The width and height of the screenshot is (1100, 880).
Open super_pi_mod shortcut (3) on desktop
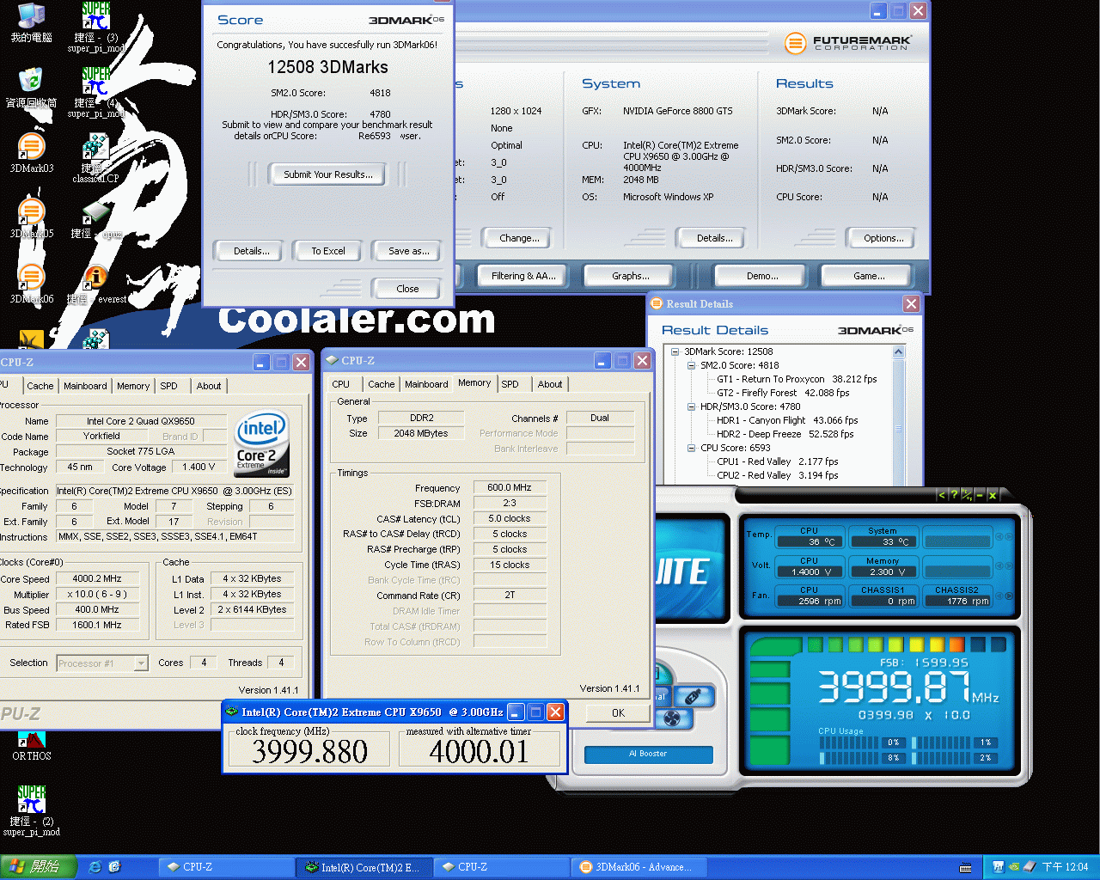pos(95,27)
